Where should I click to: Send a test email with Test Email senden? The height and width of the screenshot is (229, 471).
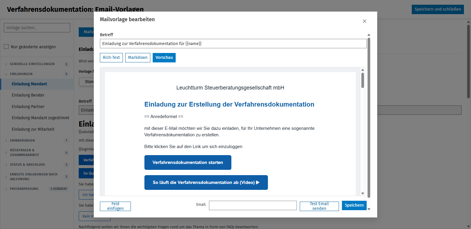(319, 206)
